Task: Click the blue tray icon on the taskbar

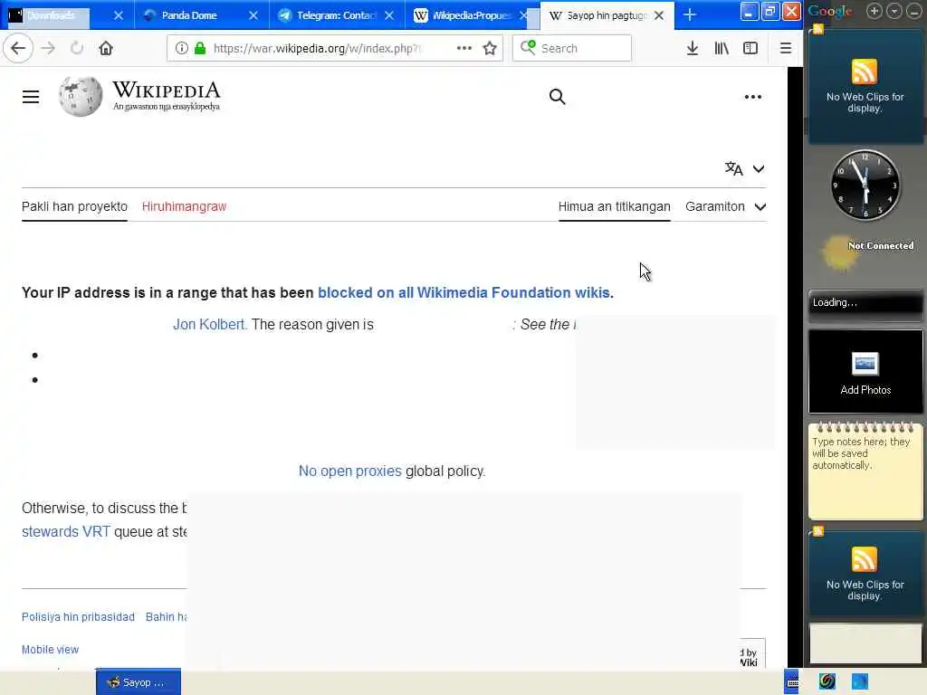Action: click(x=860, y=682)
